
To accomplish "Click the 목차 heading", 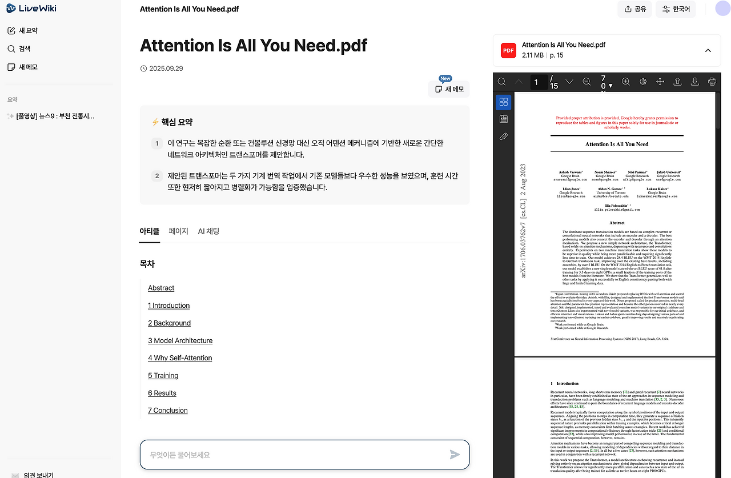I will click(147, 264).
